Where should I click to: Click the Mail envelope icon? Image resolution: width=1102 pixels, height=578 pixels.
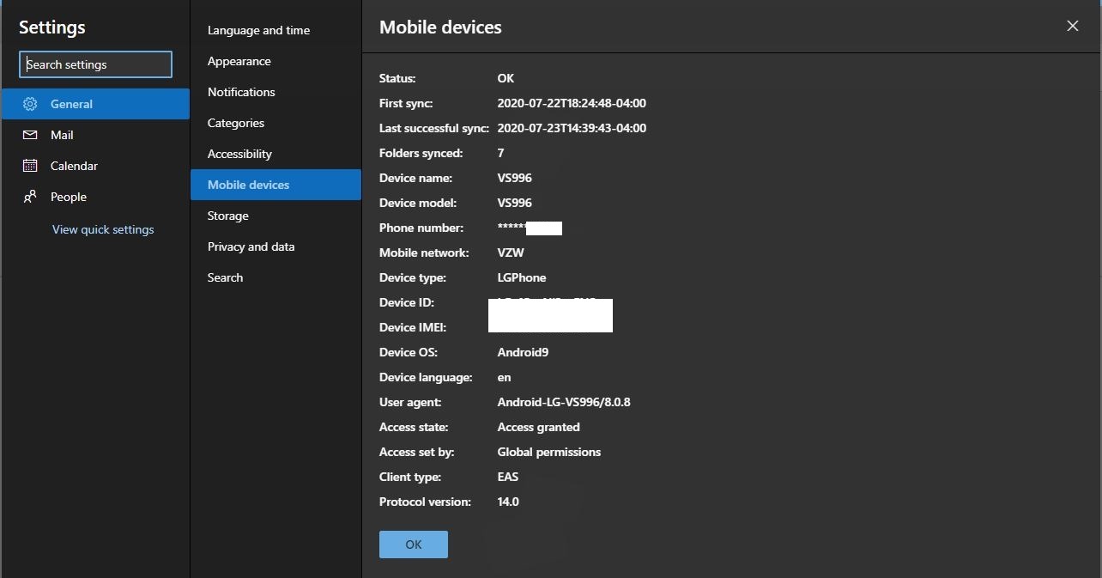[30, 135]
